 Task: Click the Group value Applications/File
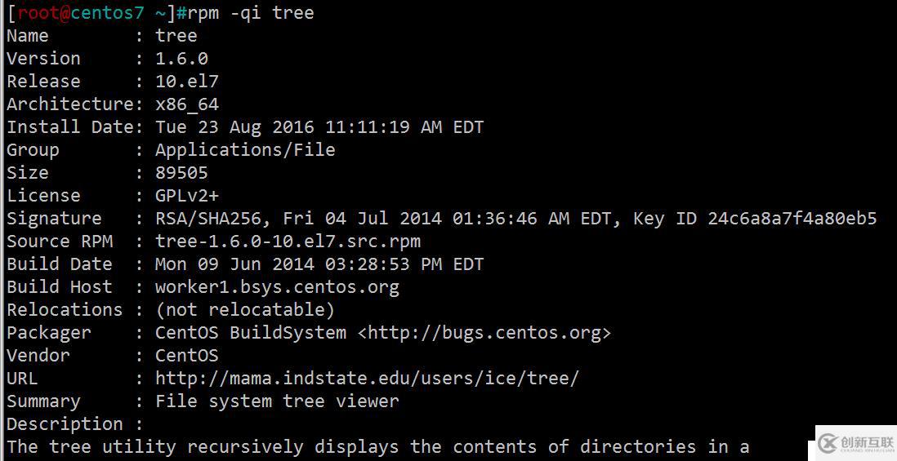point(245,150)
